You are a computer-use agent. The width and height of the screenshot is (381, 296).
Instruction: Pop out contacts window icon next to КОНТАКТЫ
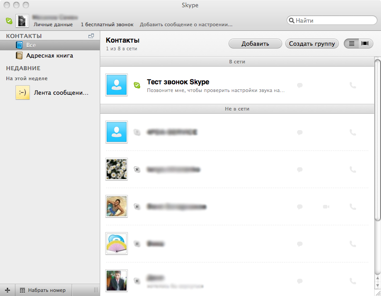[91, 36]
